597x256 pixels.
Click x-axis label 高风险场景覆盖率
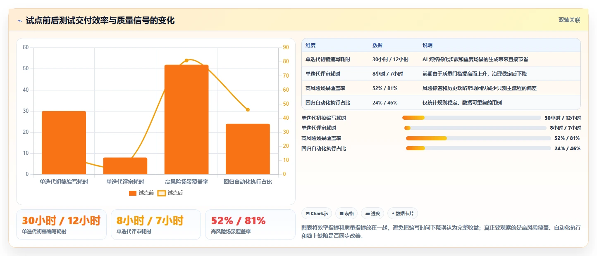tap(186, 182)
